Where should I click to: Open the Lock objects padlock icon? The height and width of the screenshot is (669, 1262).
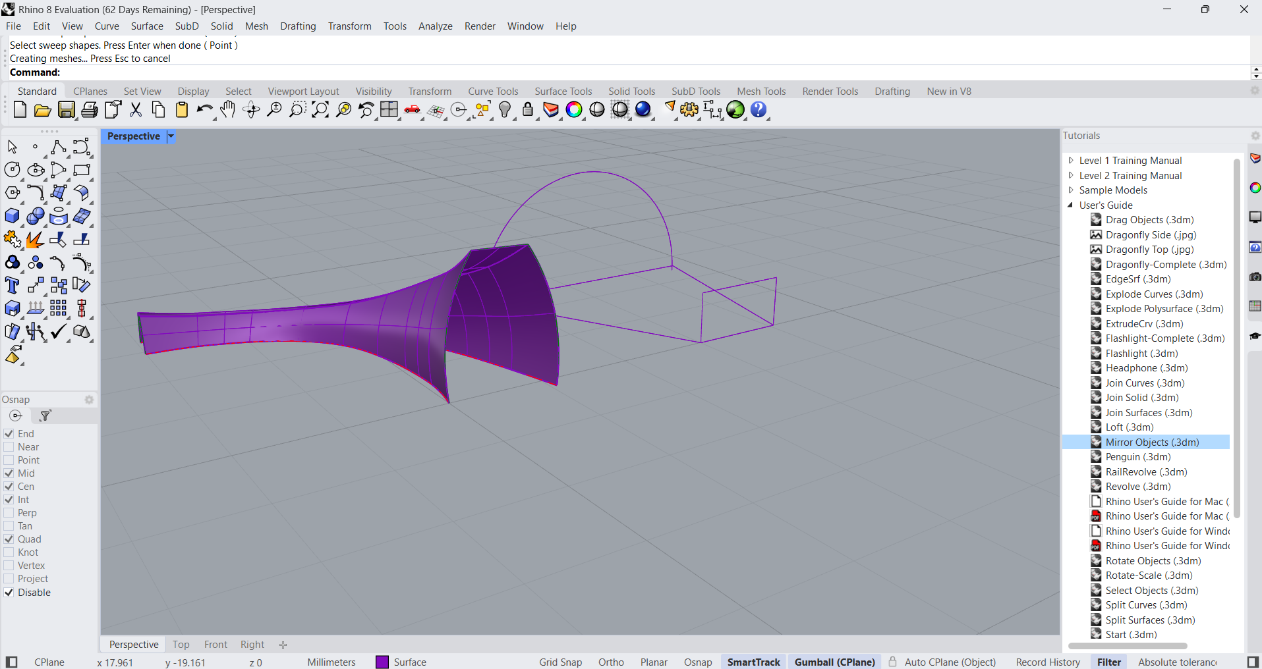(x=527, y=110)
